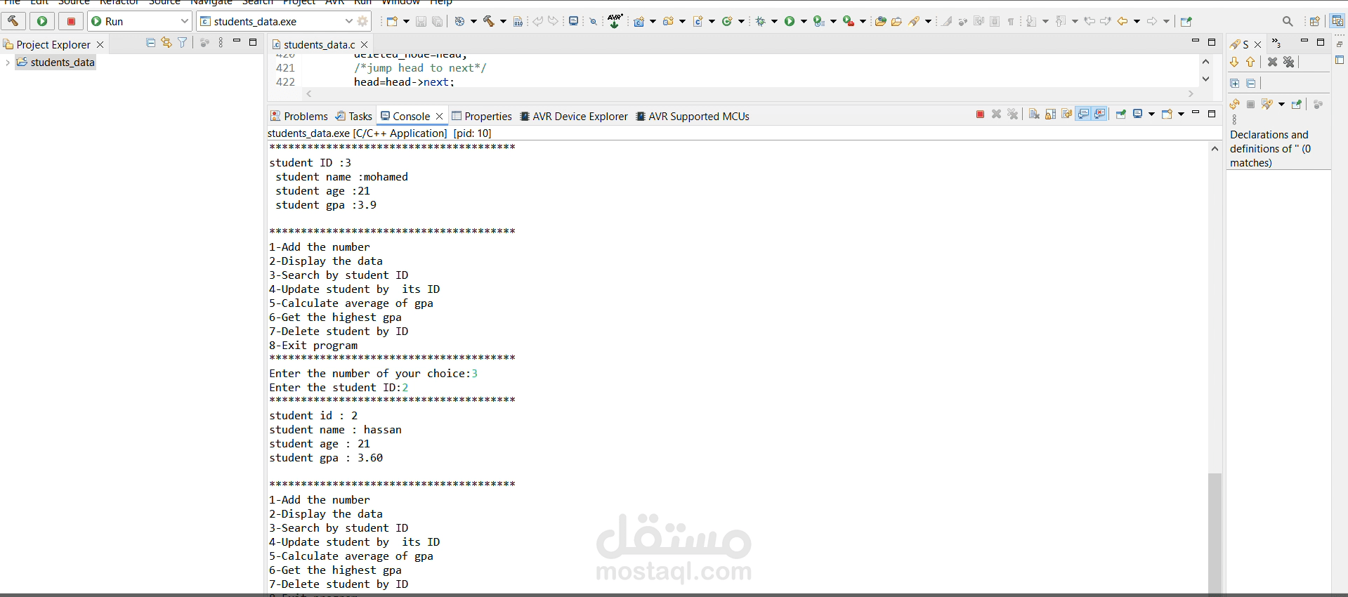
Task: Click the hammer Build button in the launch bar
Action: (x=13, y=21)
